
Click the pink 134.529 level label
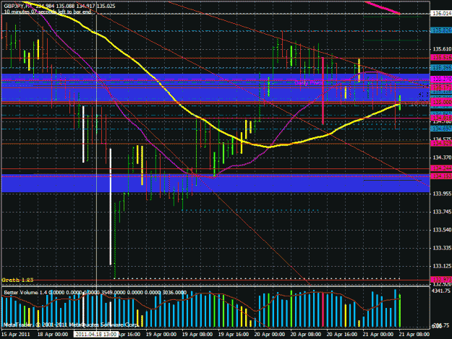[441, 143]
